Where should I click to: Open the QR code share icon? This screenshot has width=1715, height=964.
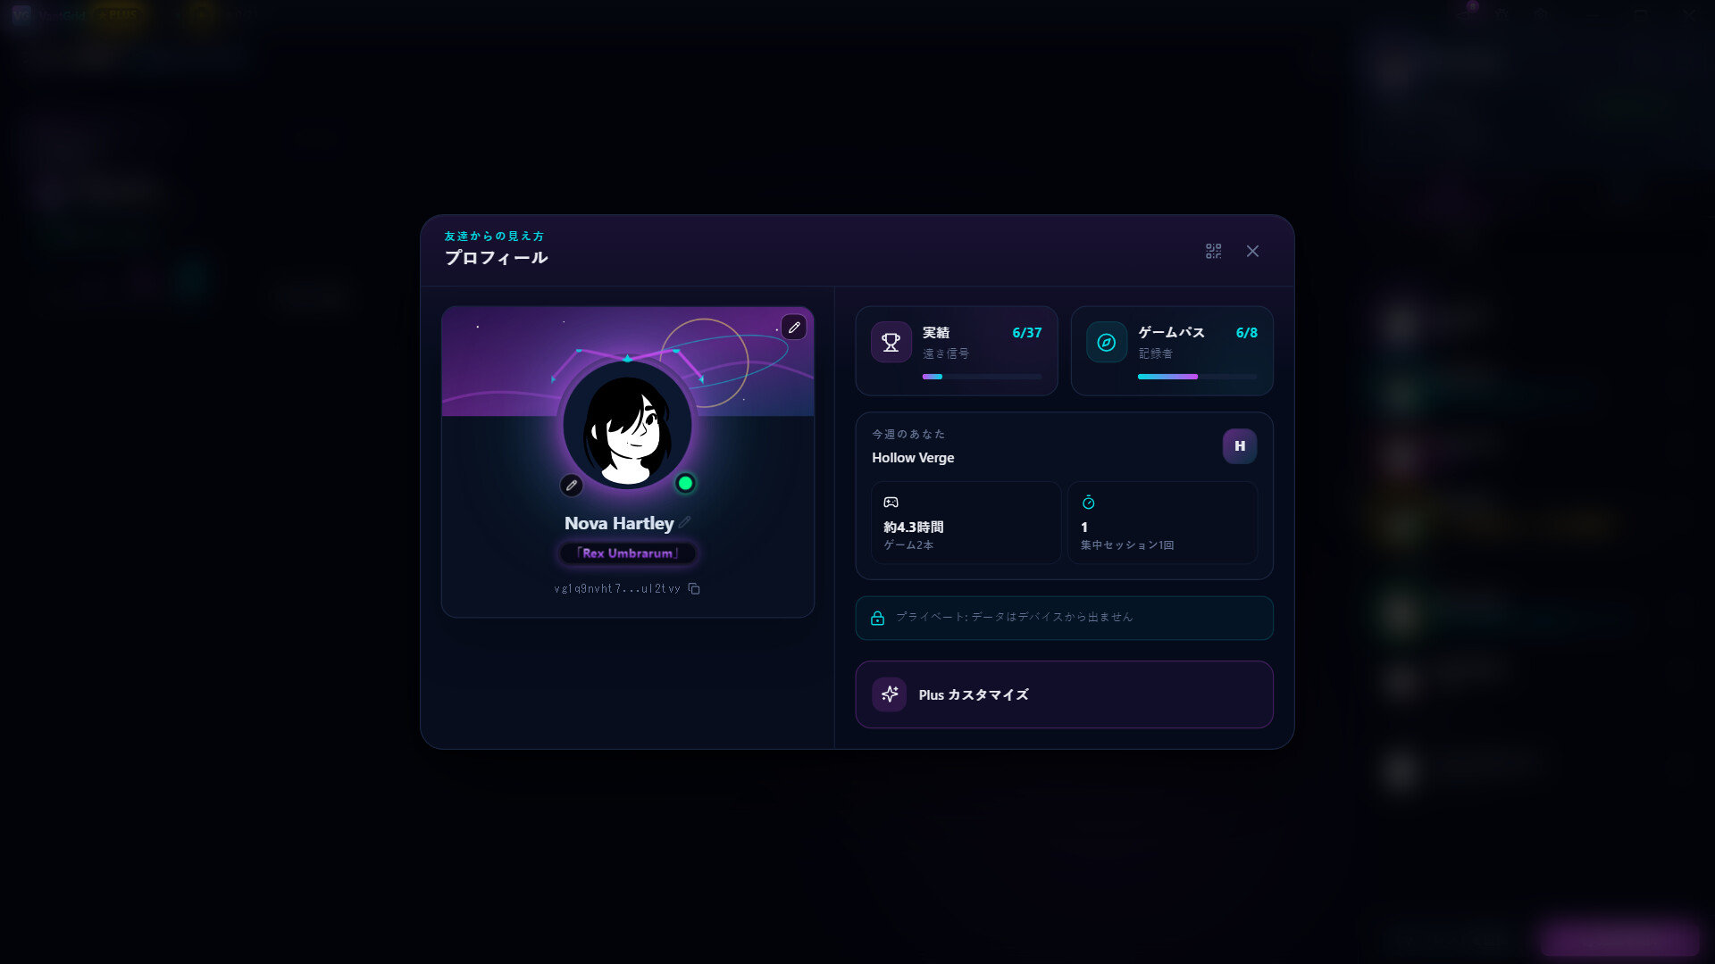point(1213,252)
